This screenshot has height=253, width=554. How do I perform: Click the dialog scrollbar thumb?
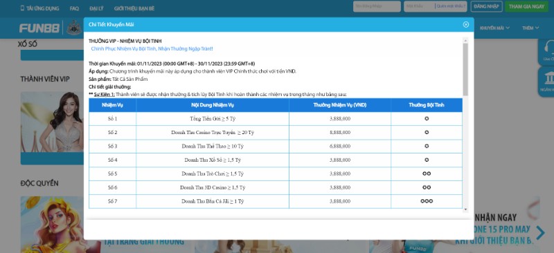point(465,69)
